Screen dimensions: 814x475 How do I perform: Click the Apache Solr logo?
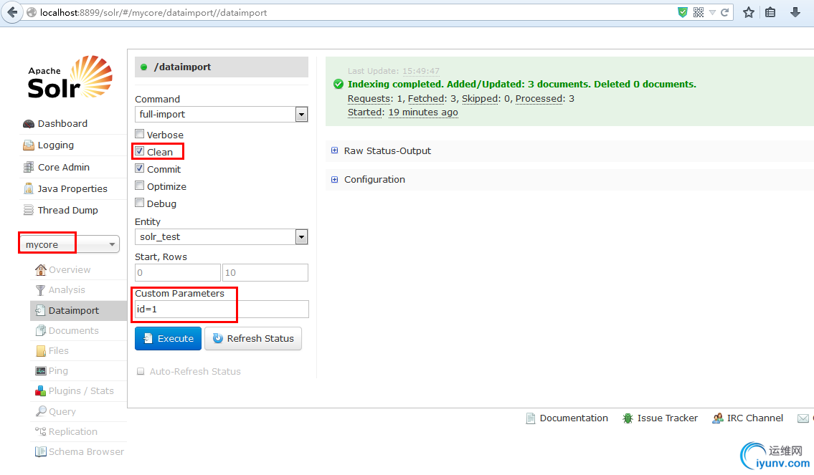[x=70, y=77]
